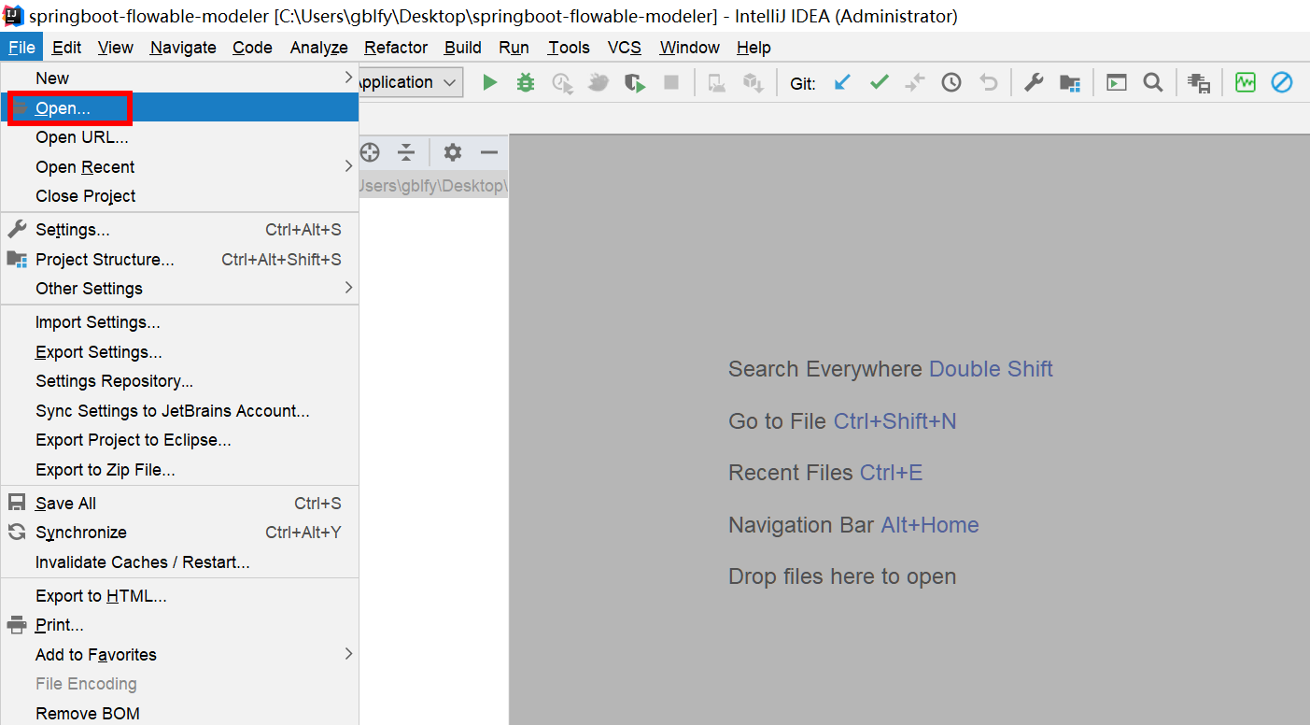Screen dimensions: 1310x725
Task: Select Export Settings...
Action: coord(179,352)
